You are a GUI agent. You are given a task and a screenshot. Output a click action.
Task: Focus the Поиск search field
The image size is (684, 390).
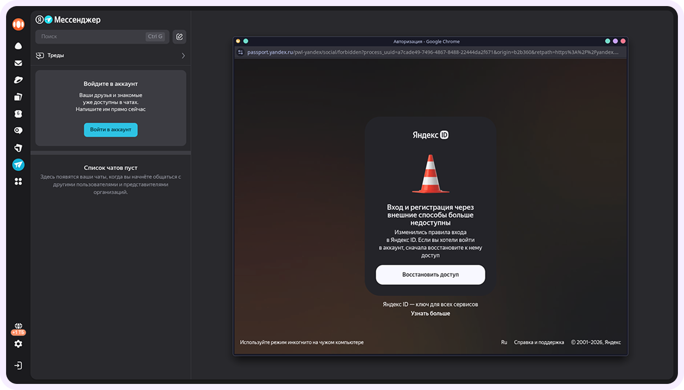point(102,36)
